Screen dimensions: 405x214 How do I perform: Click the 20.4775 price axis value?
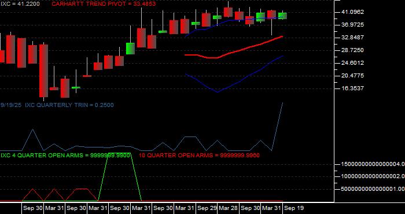(x=352, y=76)
